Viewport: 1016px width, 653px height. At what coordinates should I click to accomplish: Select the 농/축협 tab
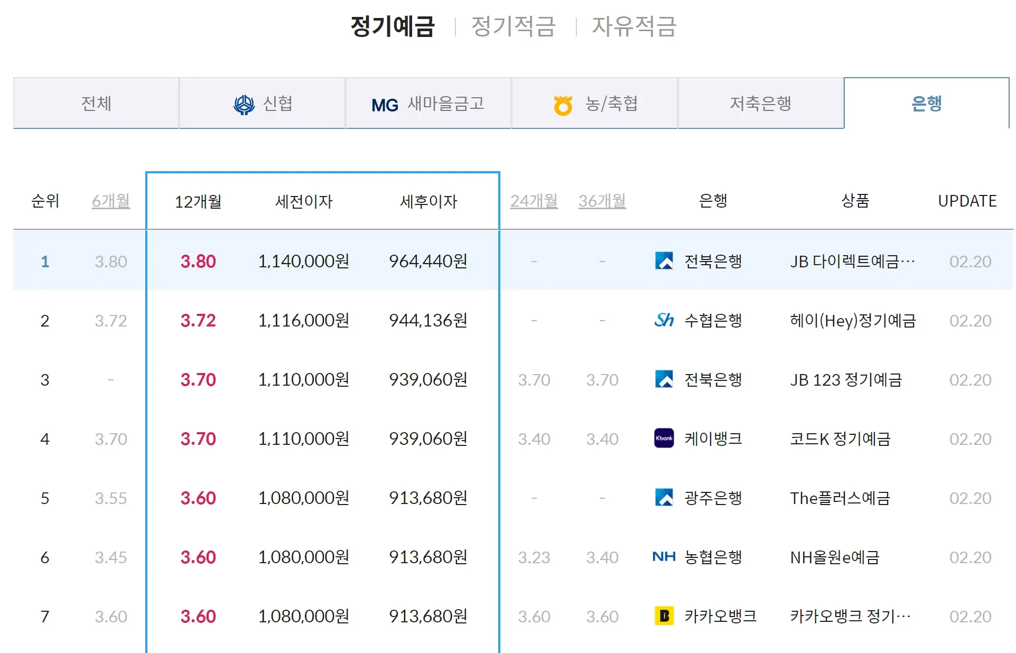594,103
